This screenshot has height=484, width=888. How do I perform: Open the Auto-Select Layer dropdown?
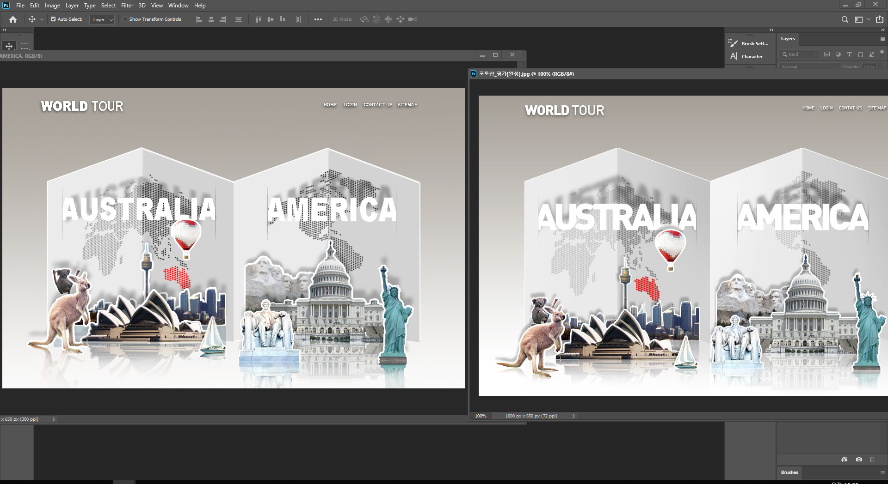(102, 19)
